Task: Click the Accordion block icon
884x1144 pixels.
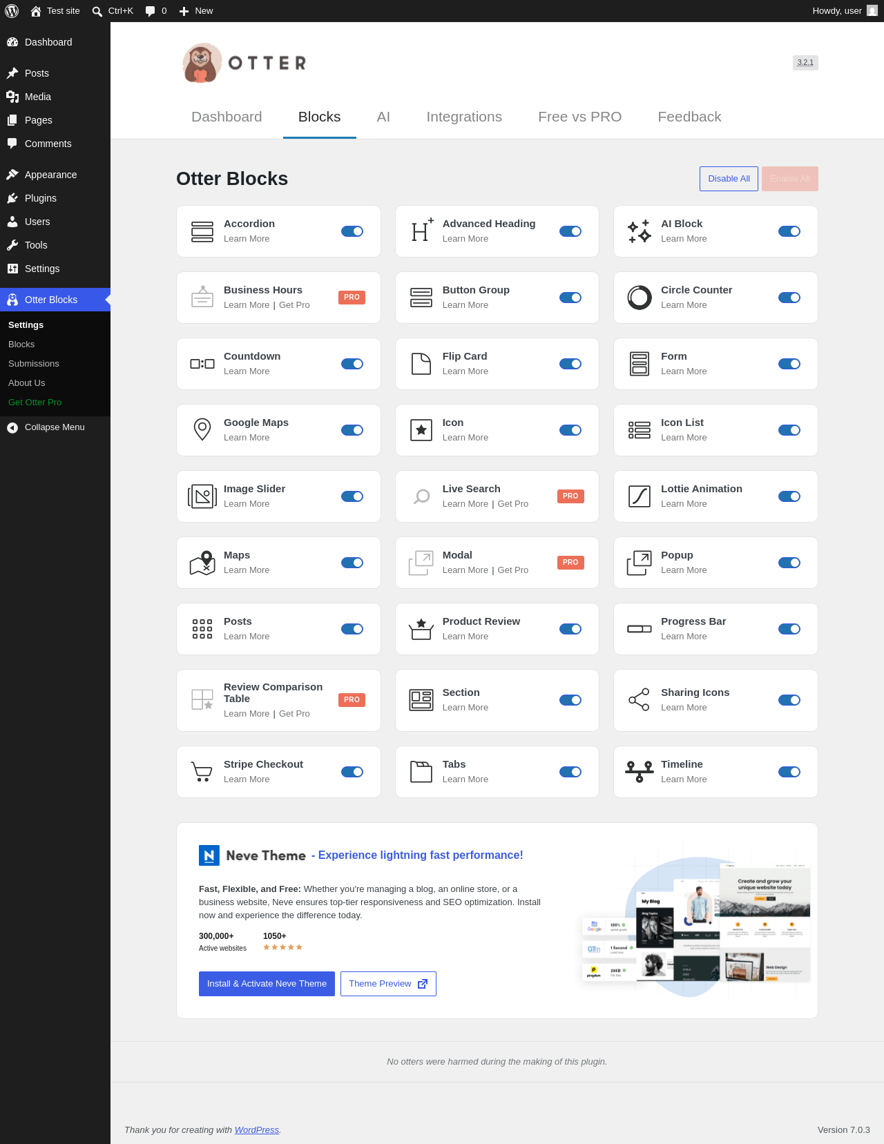Action: pos(202,231)
